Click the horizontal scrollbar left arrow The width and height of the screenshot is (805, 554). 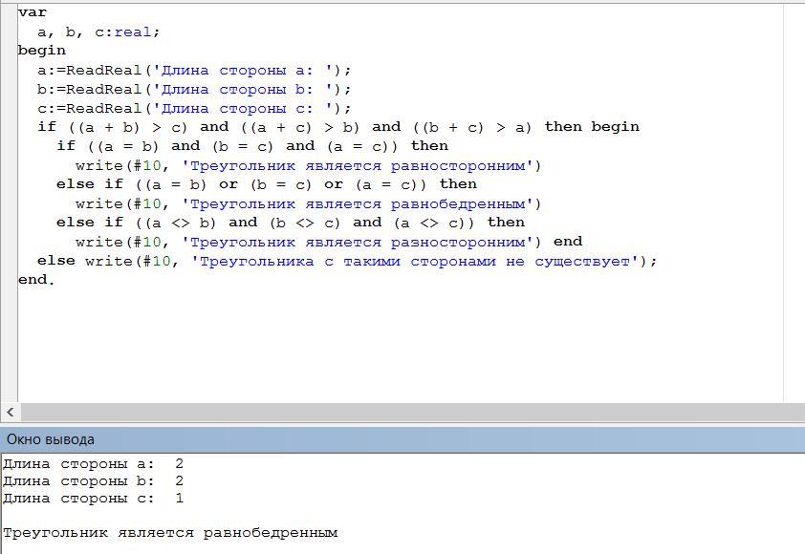11,412
